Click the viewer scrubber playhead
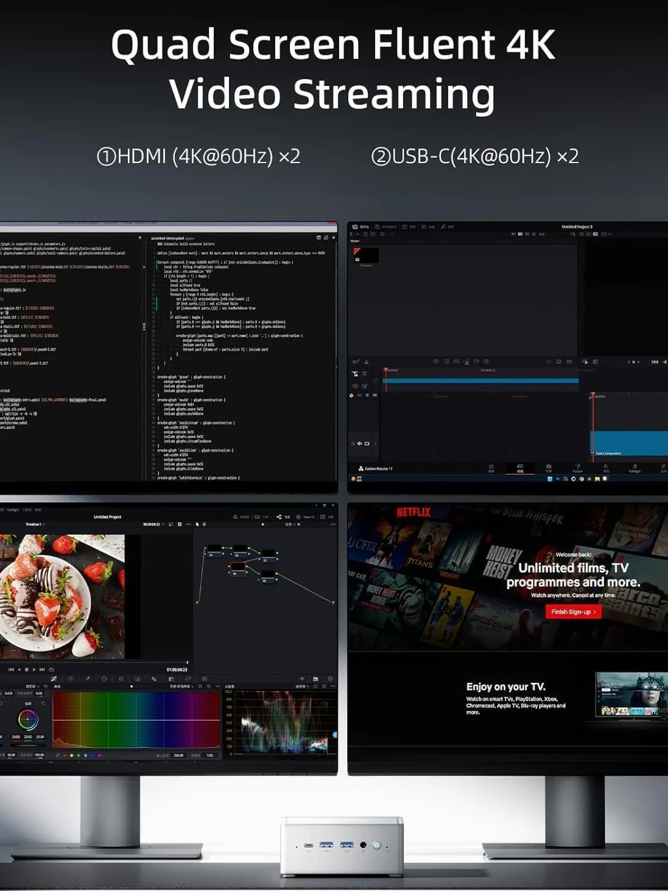Screen dimensions: 668x891 187,662
